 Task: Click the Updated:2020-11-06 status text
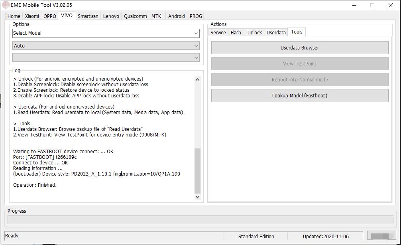point(326,237)
